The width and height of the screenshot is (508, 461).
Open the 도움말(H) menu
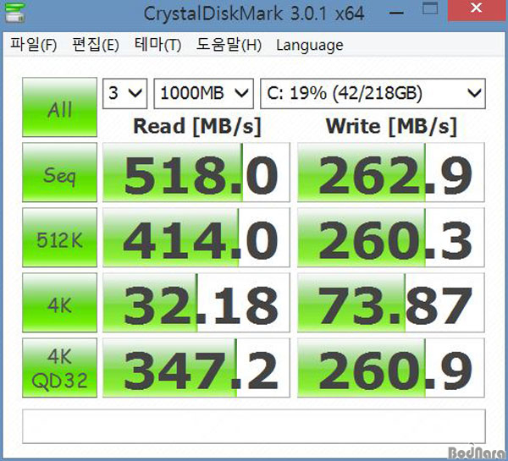(229, 45)
